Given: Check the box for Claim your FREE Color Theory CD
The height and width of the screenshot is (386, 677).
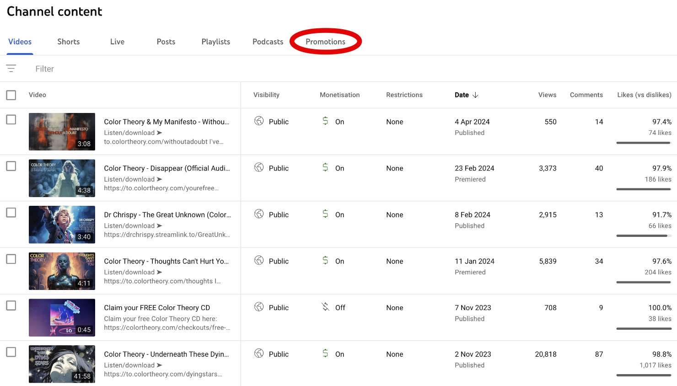Looking at the screenshot, I should (x=11, y=306).
